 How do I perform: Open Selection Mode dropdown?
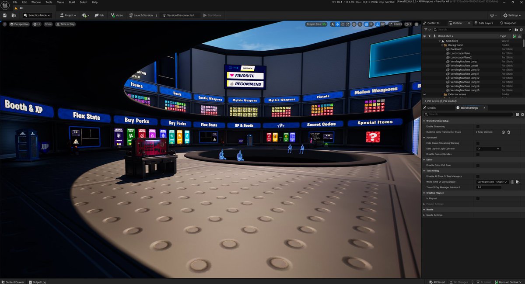[x=37, y=15]
